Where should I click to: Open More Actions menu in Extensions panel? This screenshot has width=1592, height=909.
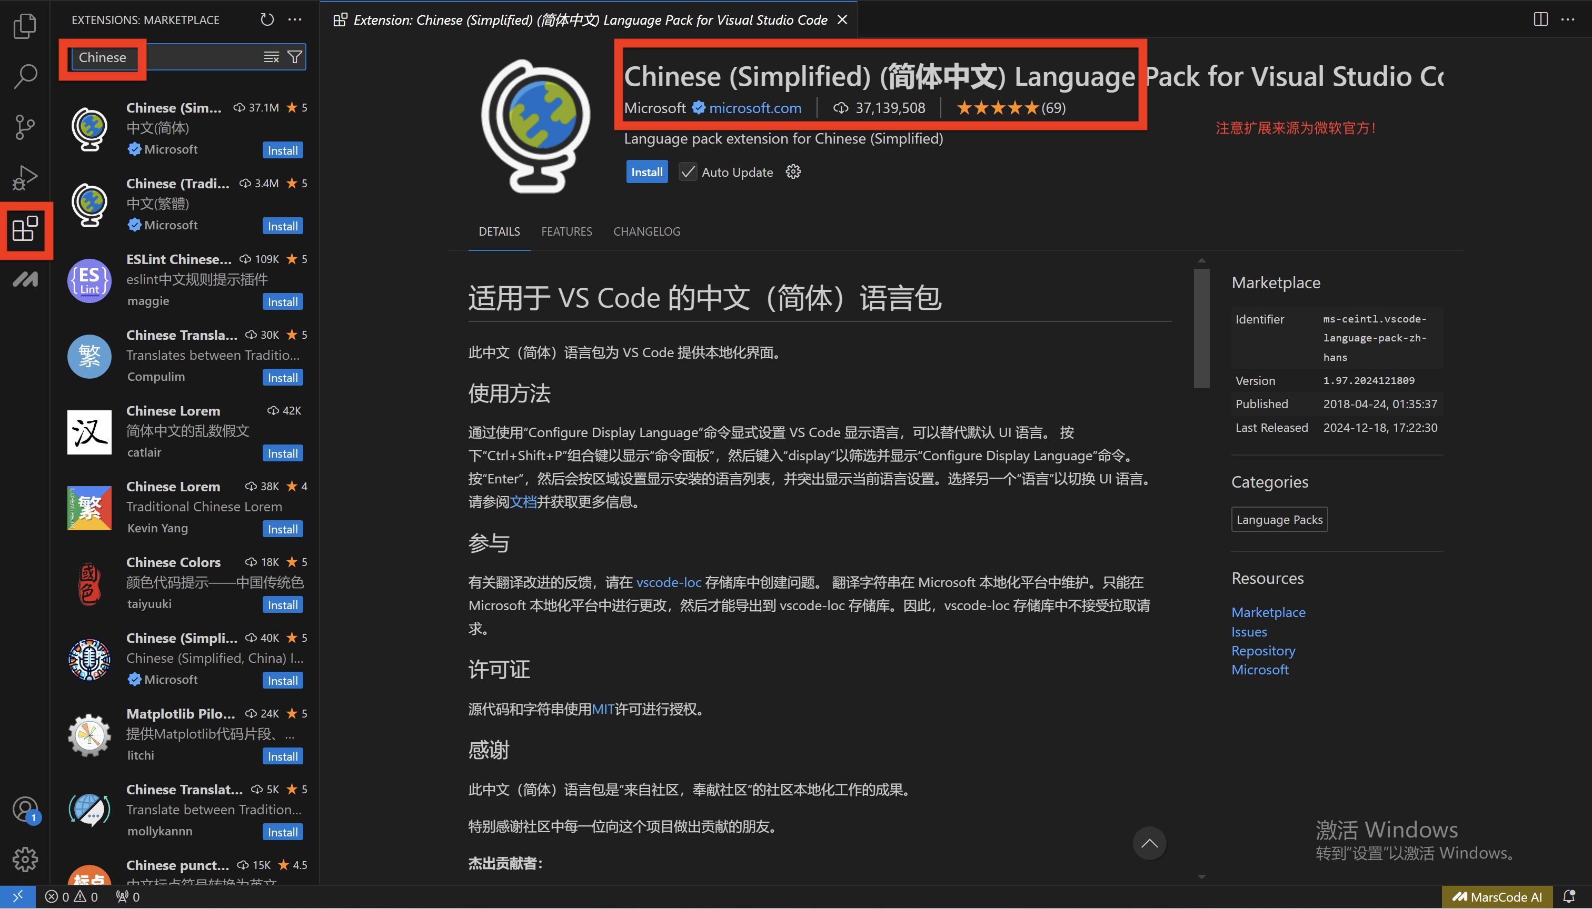[x=294, y=19]
